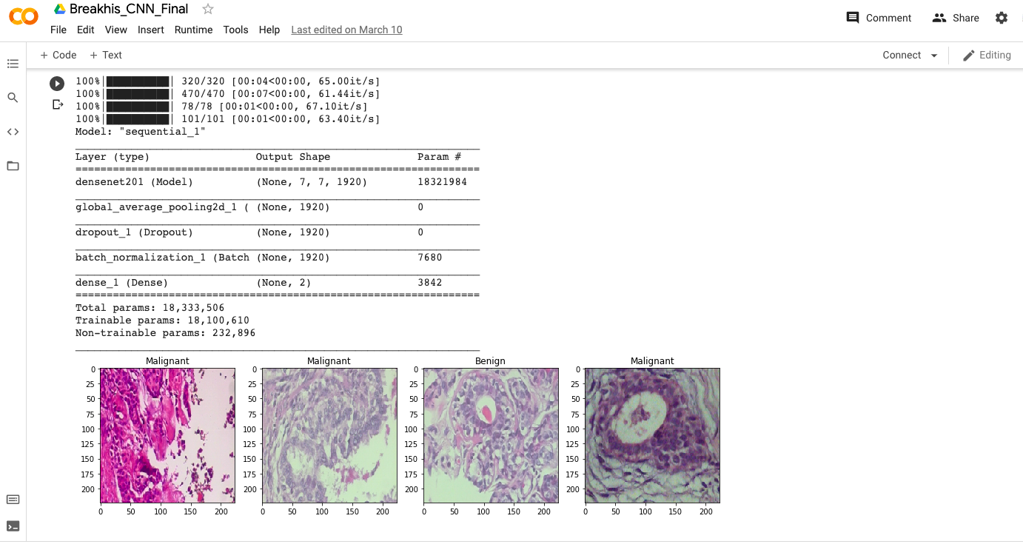Open the table of contents sidebar

pyautogui.click(x=13, y=64)
